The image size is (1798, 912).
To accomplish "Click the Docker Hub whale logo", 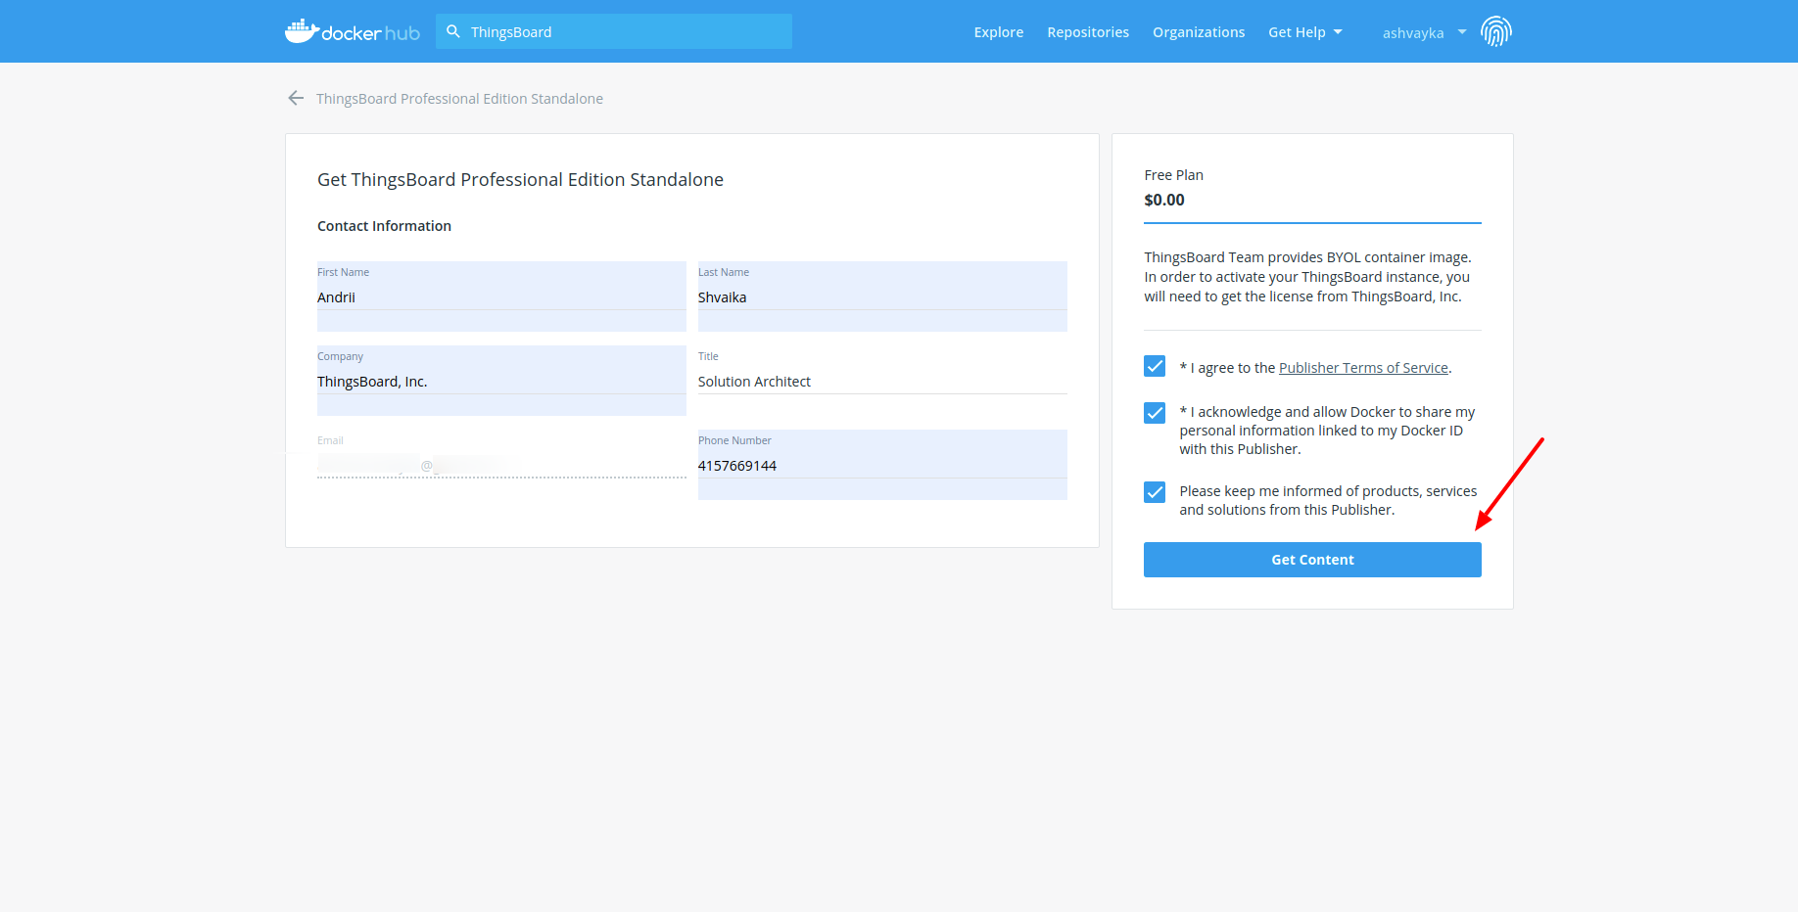I will pos(303,31).
